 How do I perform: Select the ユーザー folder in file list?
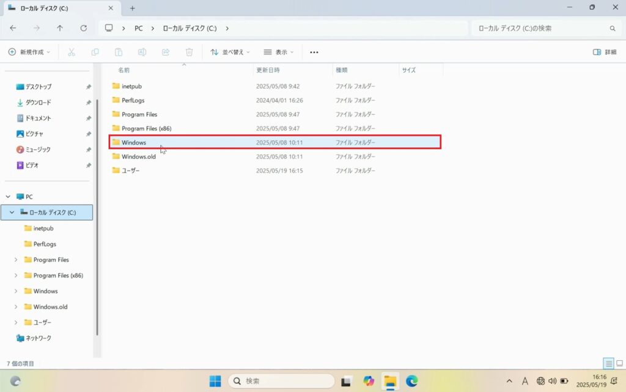click(275, 171)
